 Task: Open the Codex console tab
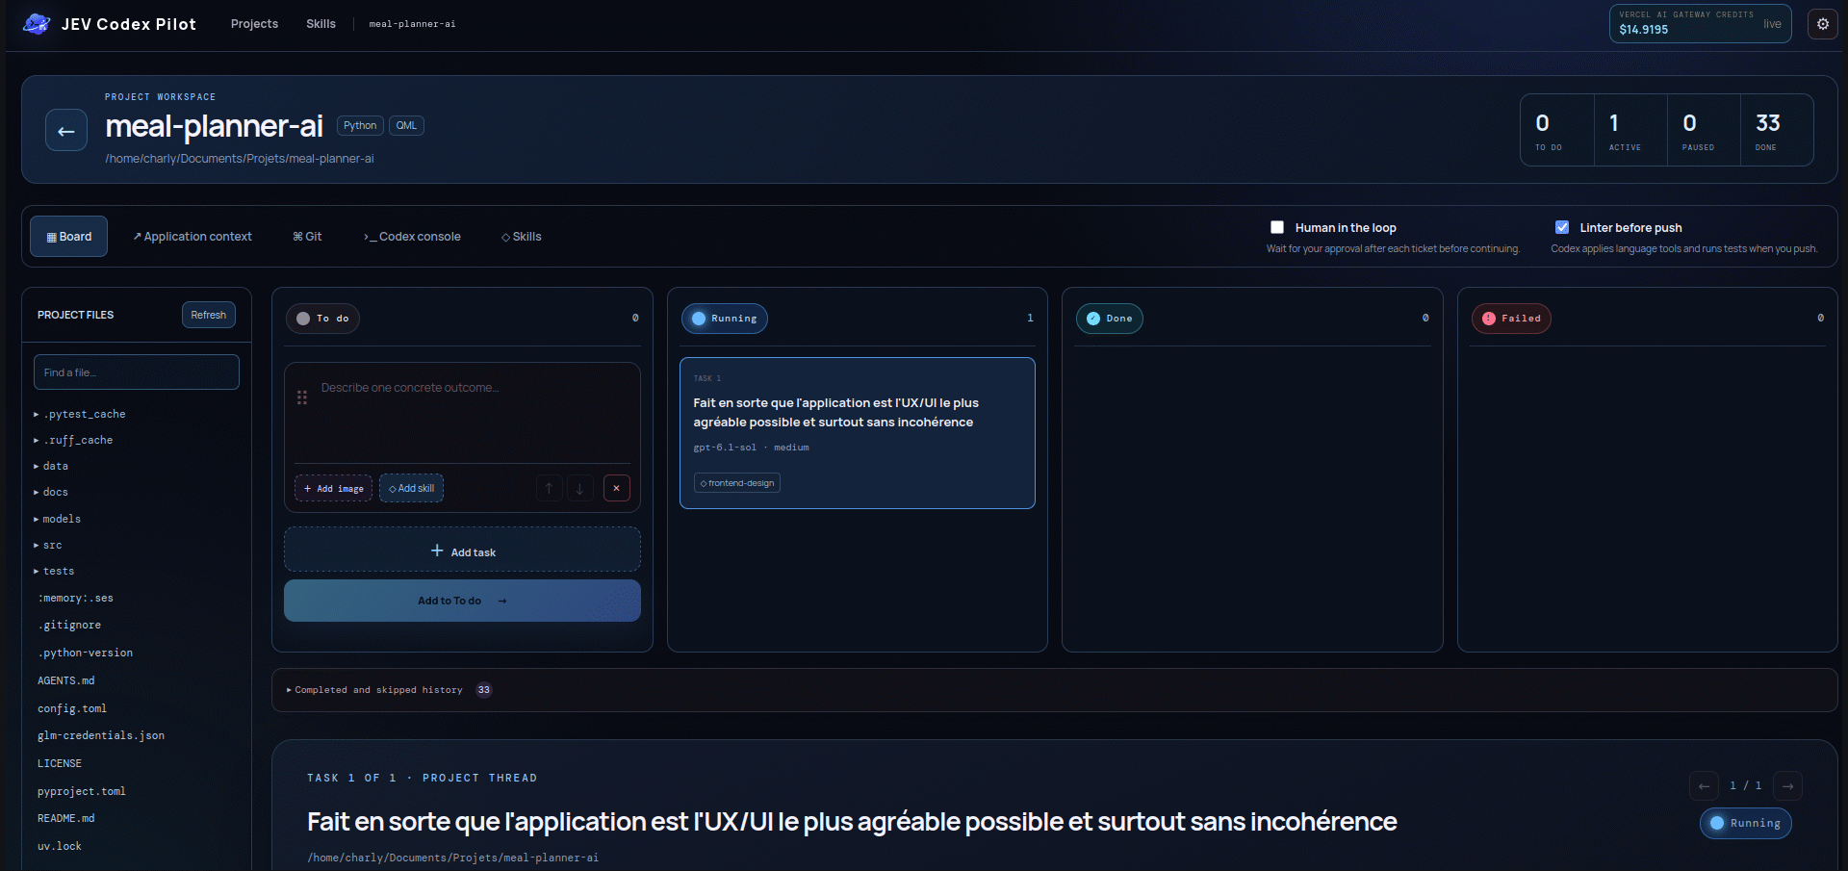click(x=412, y=237)
